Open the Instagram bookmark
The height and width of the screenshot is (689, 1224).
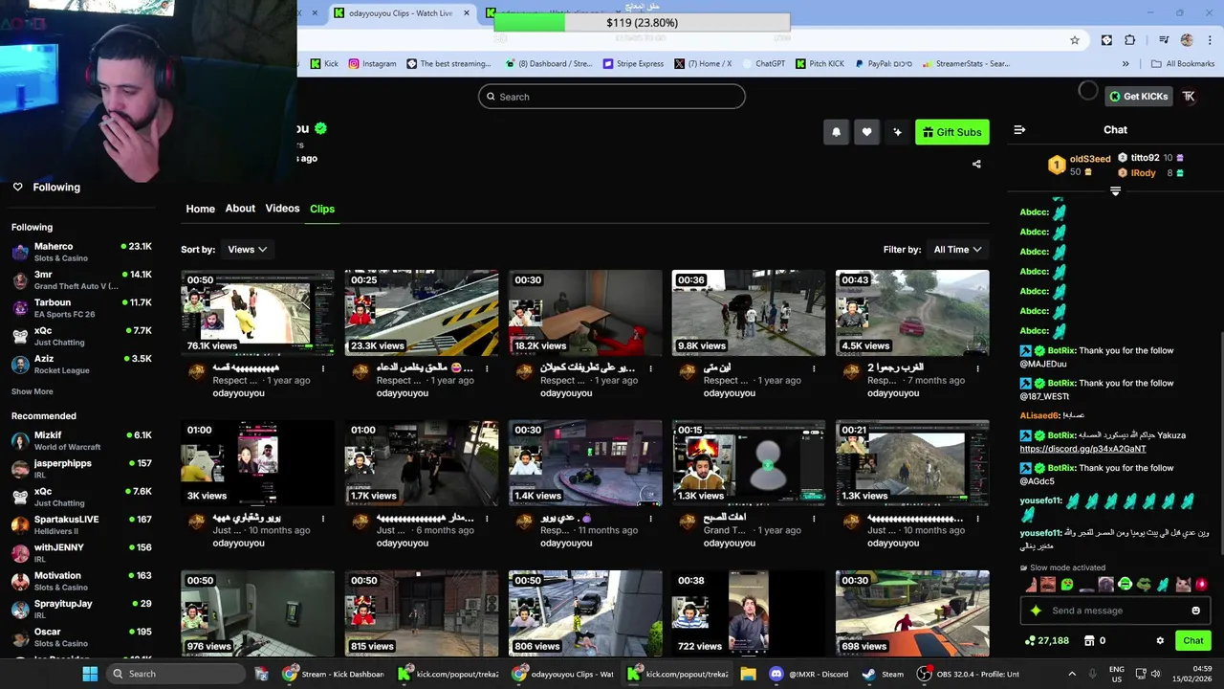click(x=372, y=64)
